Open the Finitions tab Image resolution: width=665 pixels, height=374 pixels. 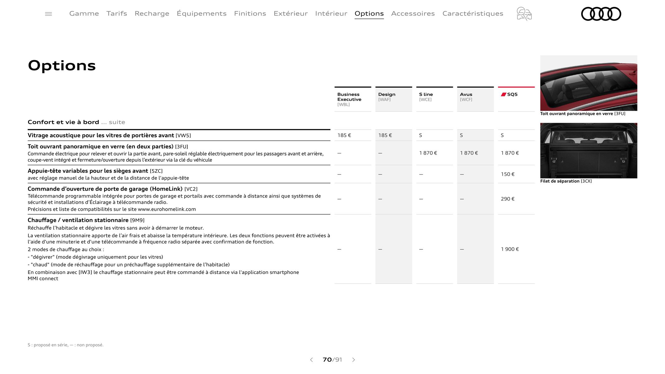250,13
